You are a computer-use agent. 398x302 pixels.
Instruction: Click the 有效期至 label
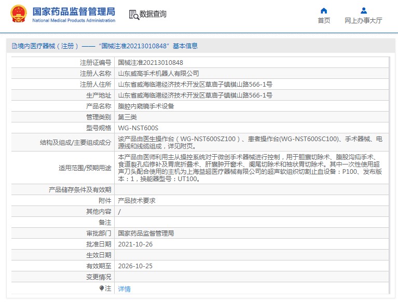[x=99, y=266]
